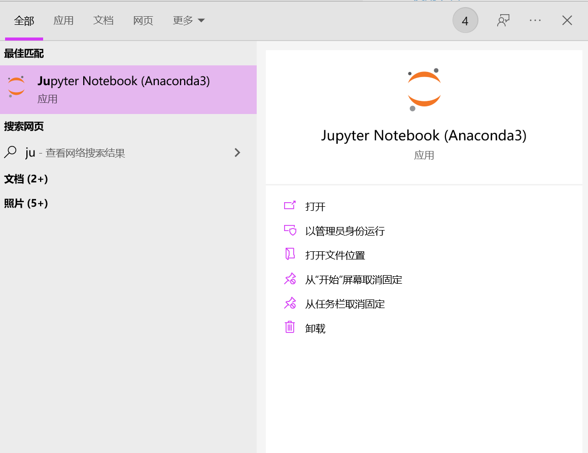
Task: Expand the 文档 (2+) section
Action: tap(26, 179)
